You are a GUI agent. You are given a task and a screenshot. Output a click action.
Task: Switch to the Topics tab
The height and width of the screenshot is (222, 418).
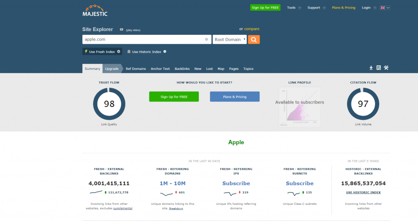[x=248, y=69]
